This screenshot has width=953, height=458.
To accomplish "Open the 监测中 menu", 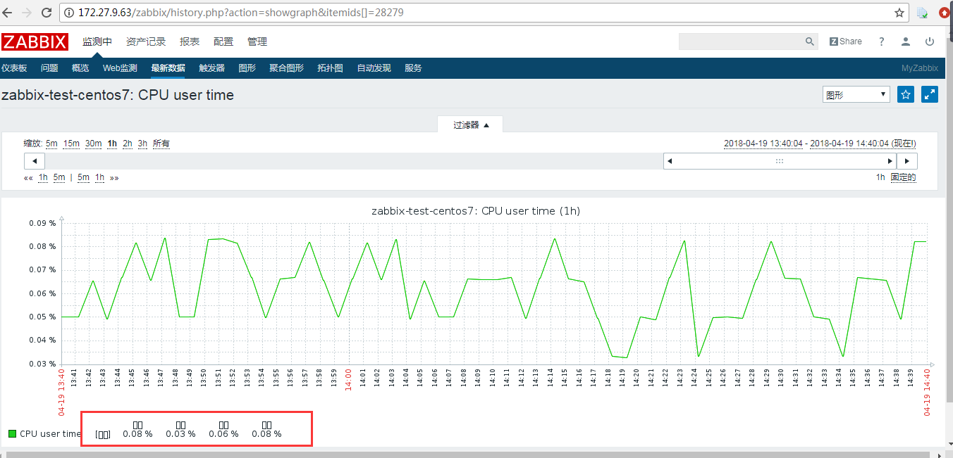I will click(97, 42).
